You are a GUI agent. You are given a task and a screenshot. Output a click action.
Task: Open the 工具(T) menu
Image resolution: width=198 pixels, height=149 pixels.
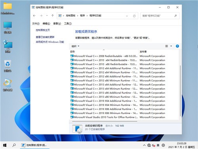coord(68,23)
